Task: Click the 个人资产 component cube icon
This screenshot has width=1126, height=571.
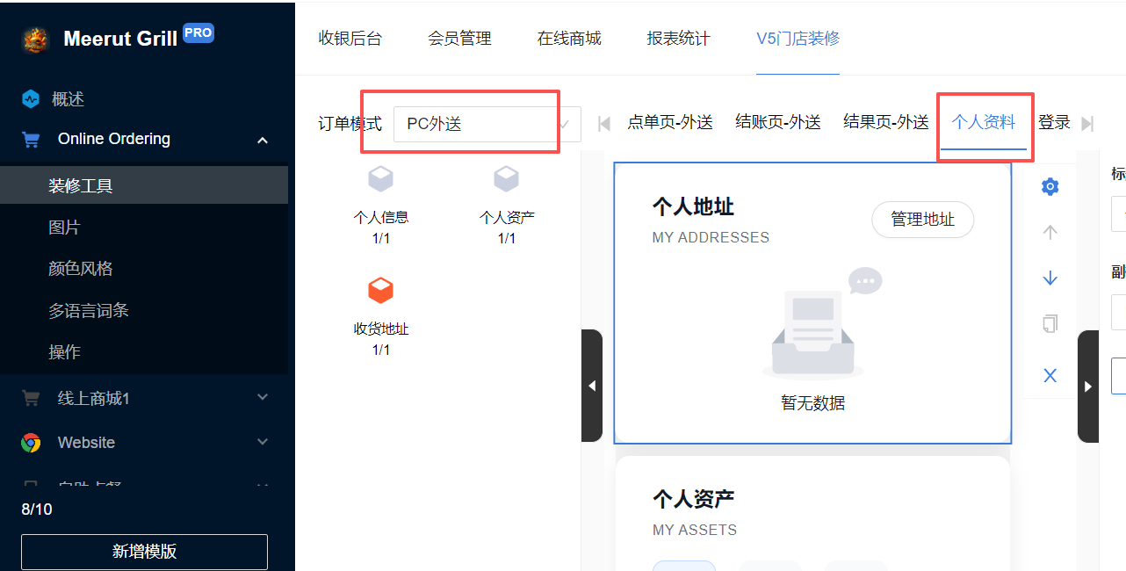Action: click(506, 179)
